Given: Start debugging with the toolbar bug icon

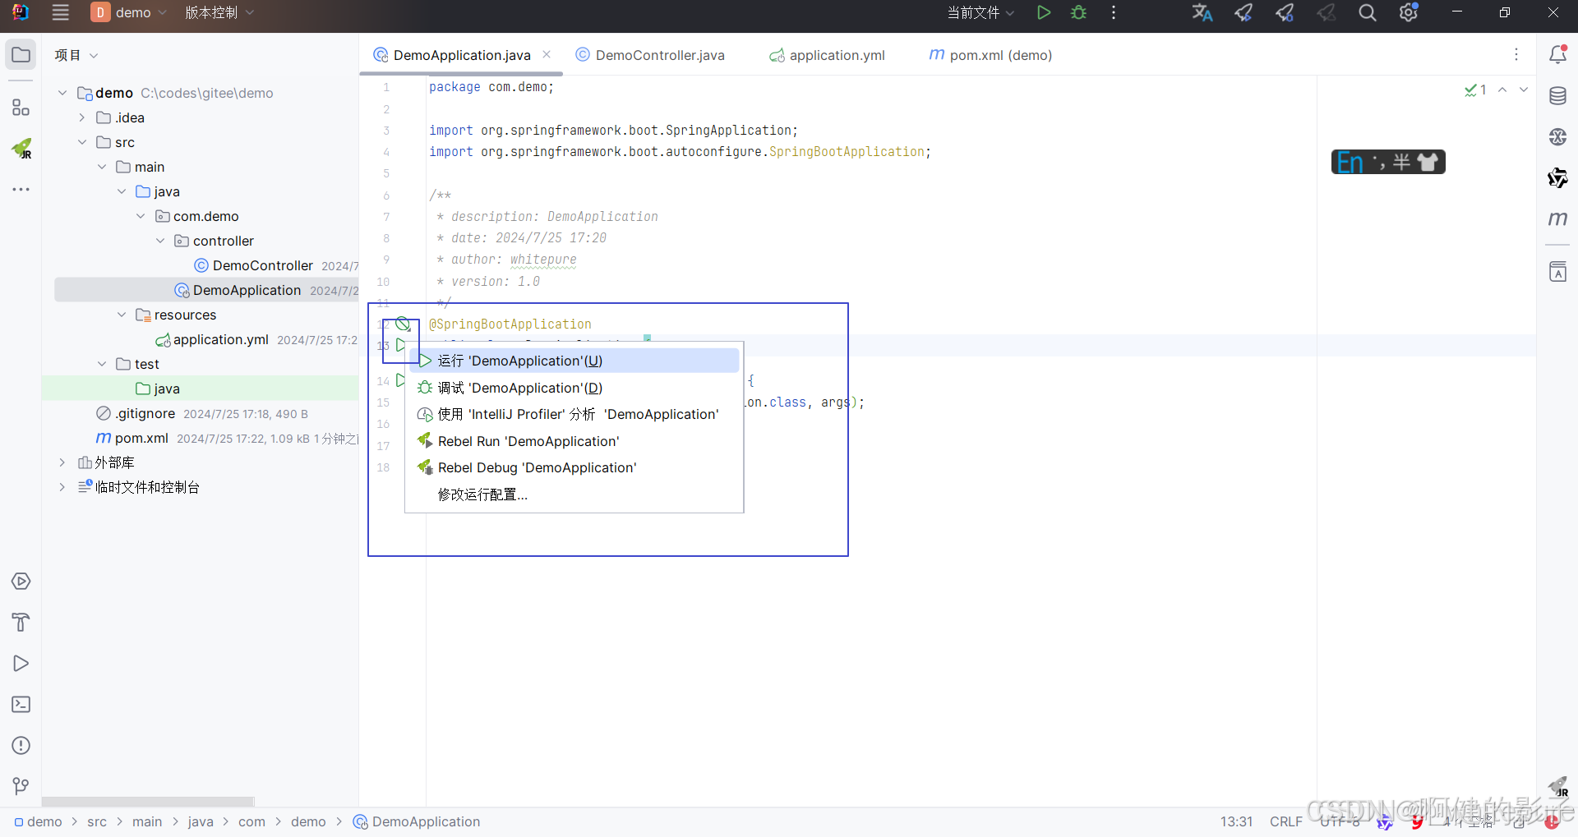Looking at the screenshot, I should tap(1079, 12).
